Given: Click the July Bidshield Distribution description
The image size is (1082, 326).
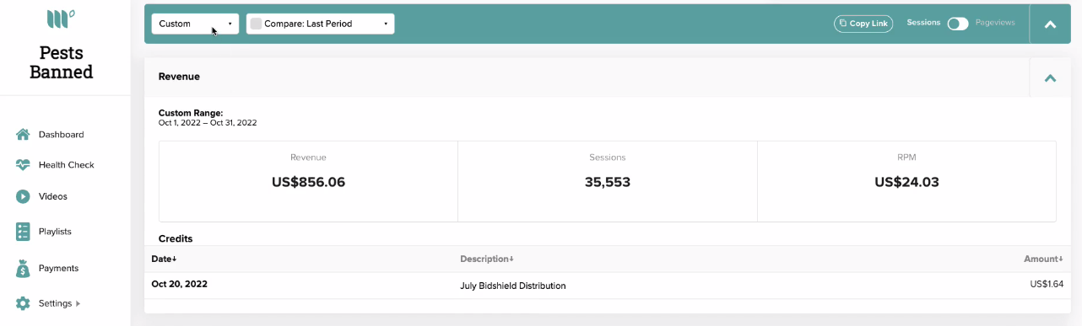Looking at the screenshot, I should [x=513, y=286].
